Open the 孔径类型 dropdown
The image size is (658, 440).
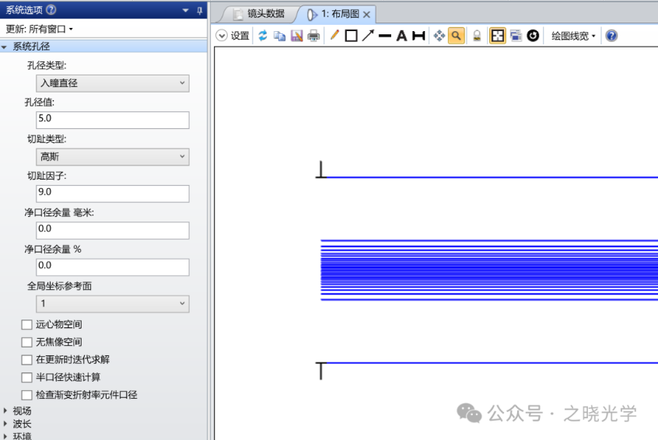pyautogui.click(x=112, y=83)
